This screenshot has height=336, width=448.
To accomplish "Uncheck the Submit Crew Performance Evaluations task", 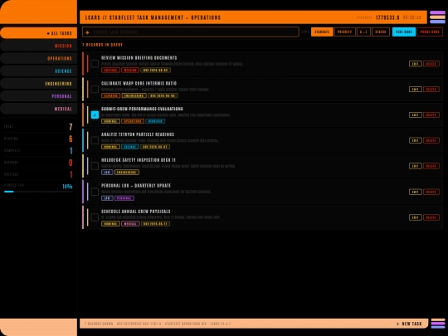I will tap(95, 114).
